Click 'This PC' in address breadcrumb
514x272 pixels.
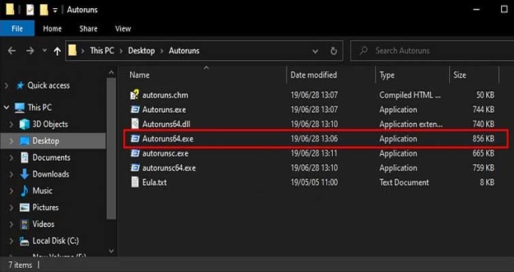[102, 51]
